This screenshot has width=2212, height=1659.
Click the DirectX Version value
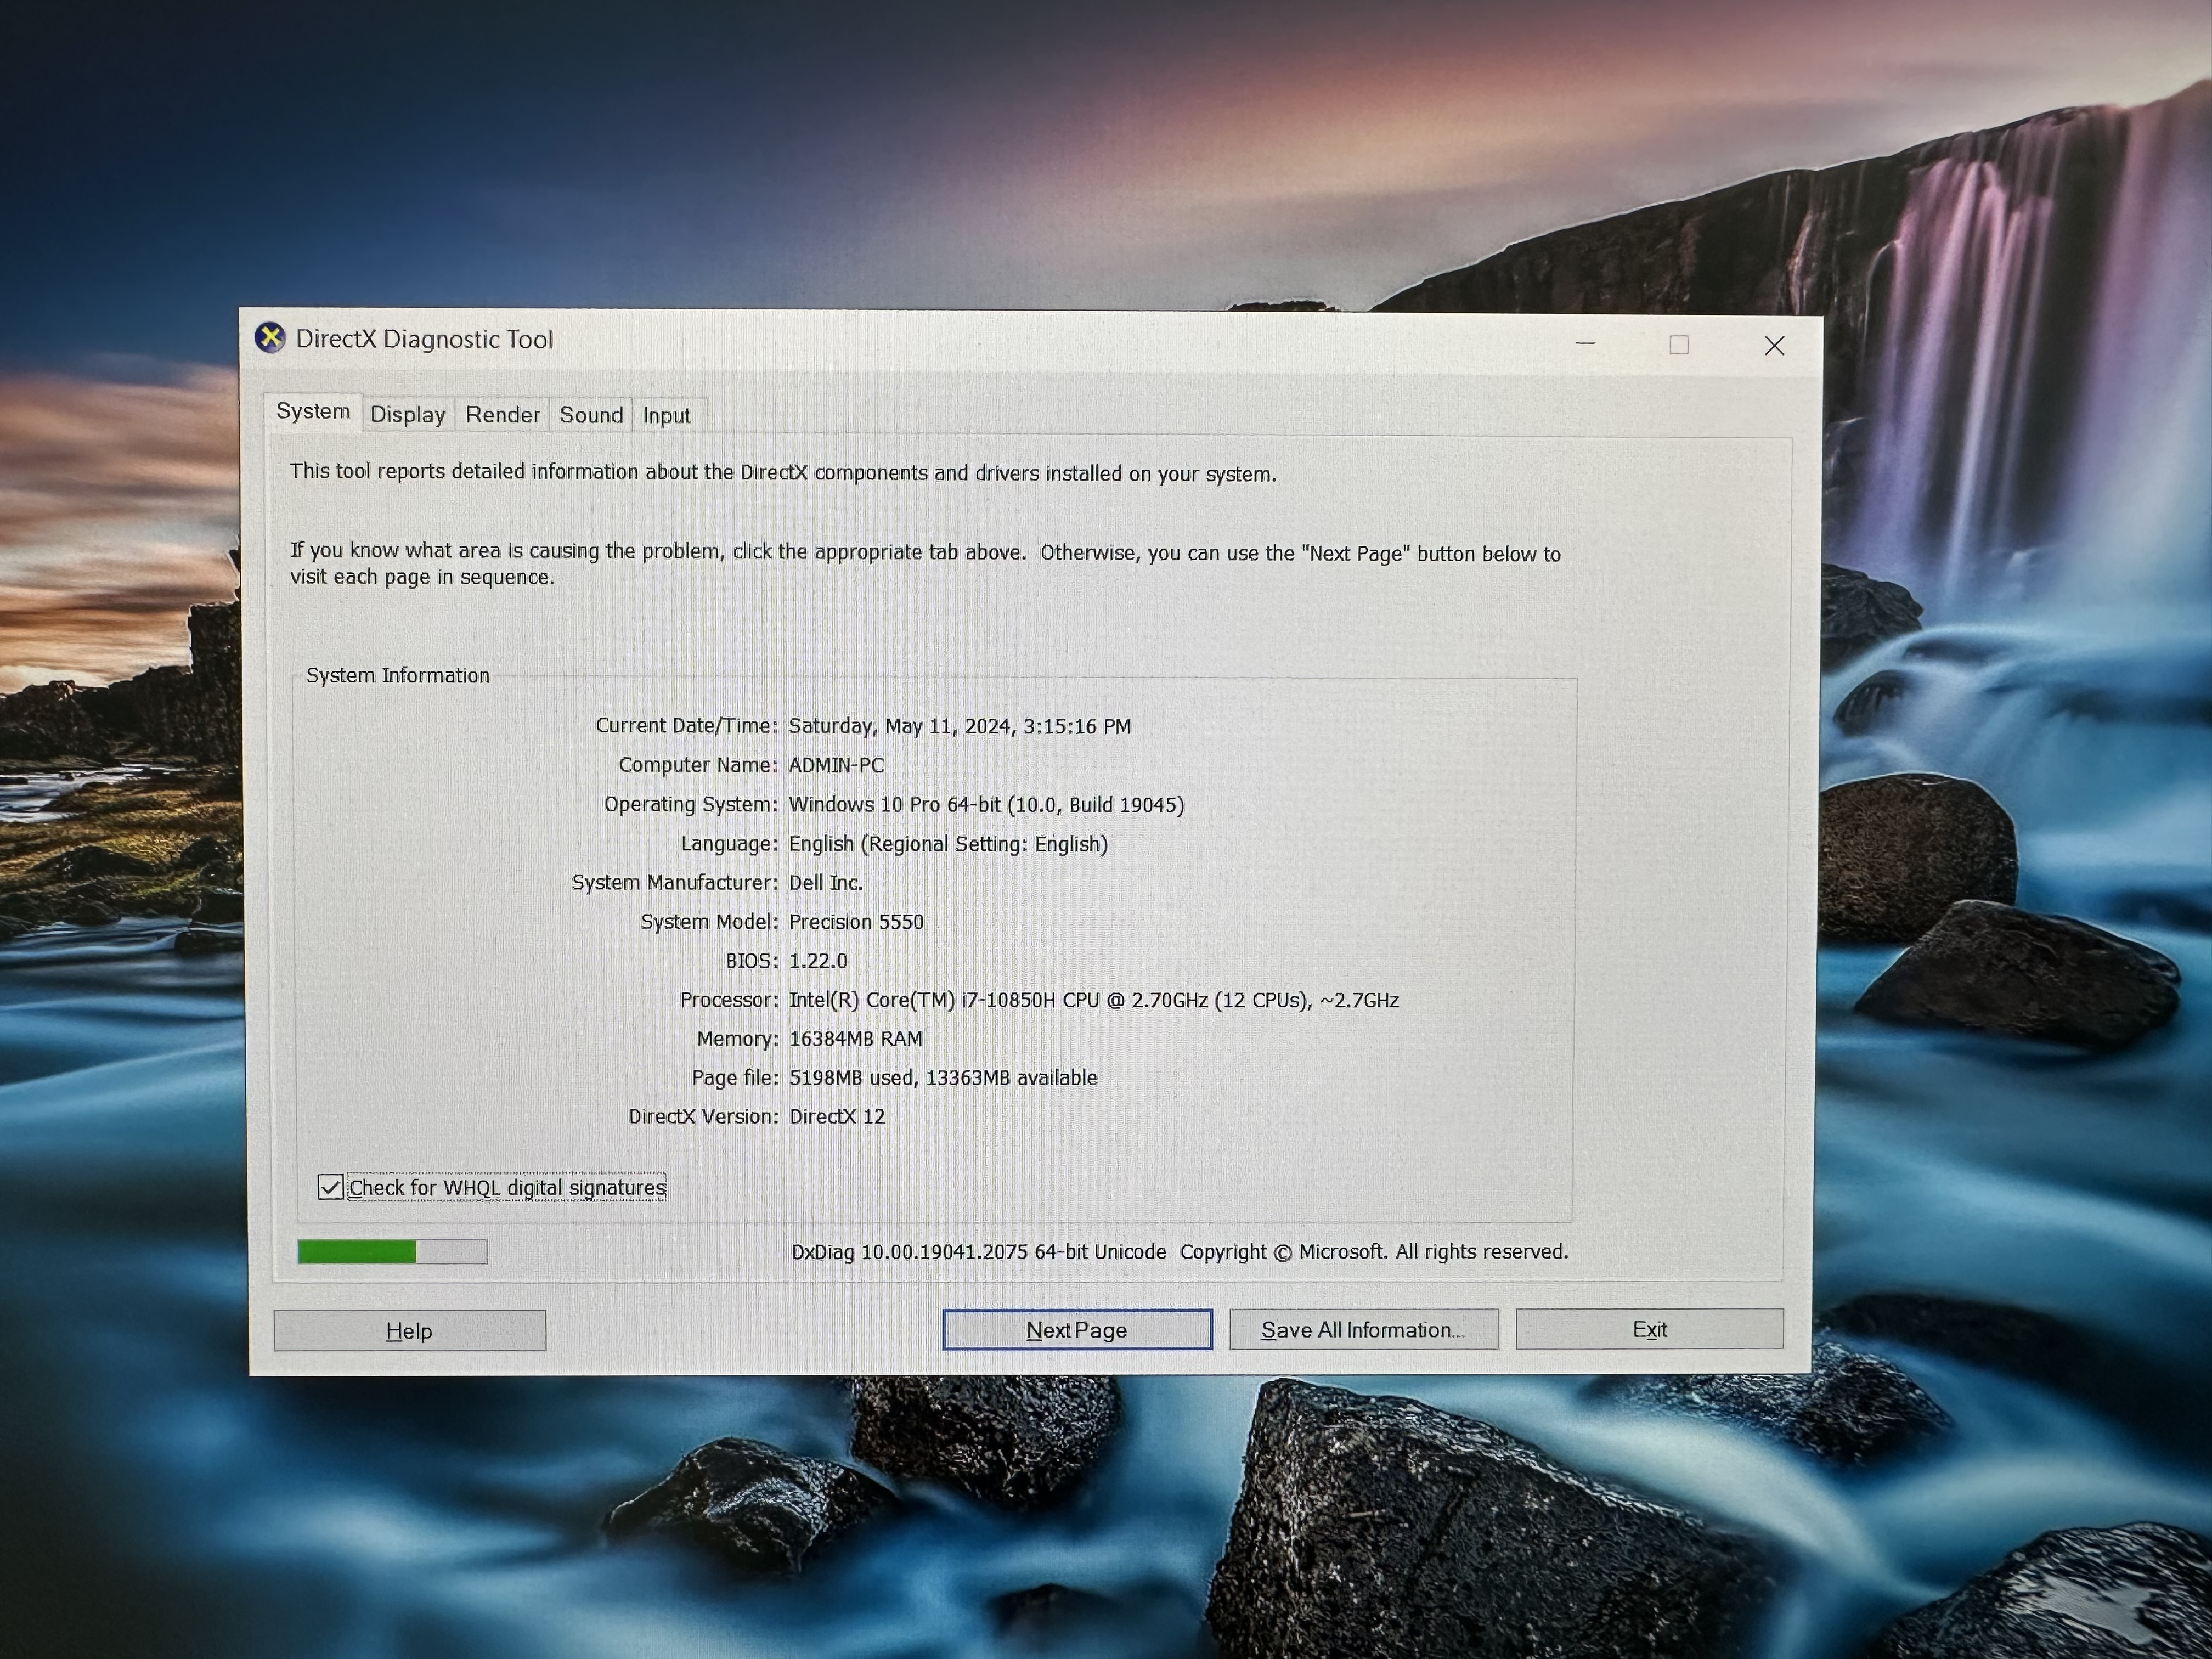(837, 1116)
